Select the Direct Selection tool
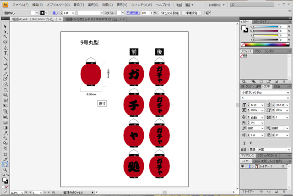 (x=5, y=32)
